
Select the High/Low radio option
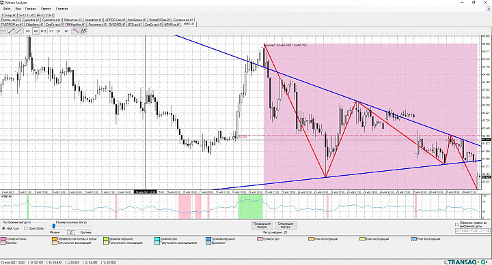[x=11, y=228]
